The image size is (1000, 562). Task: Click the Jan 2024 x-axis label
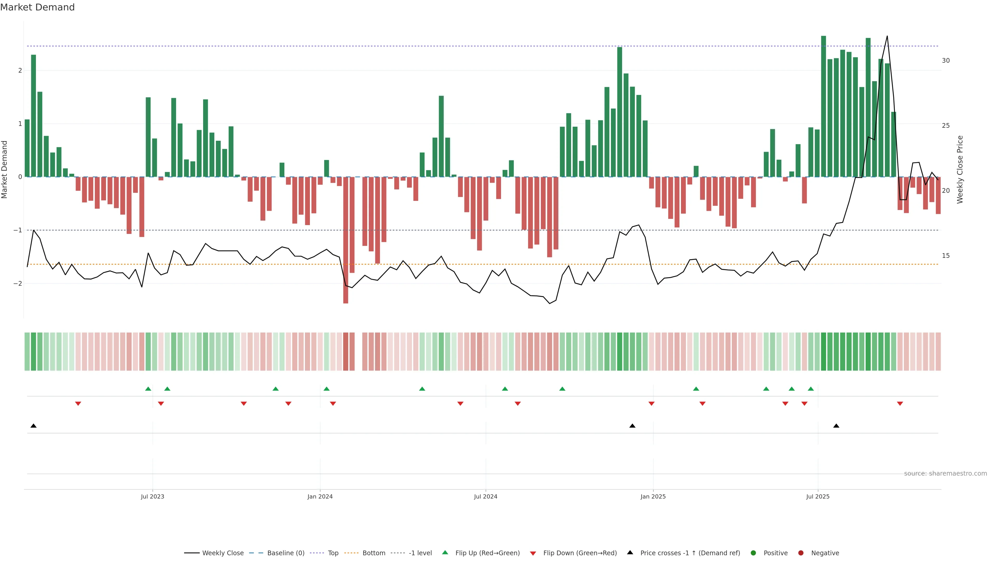click(320, 496)
